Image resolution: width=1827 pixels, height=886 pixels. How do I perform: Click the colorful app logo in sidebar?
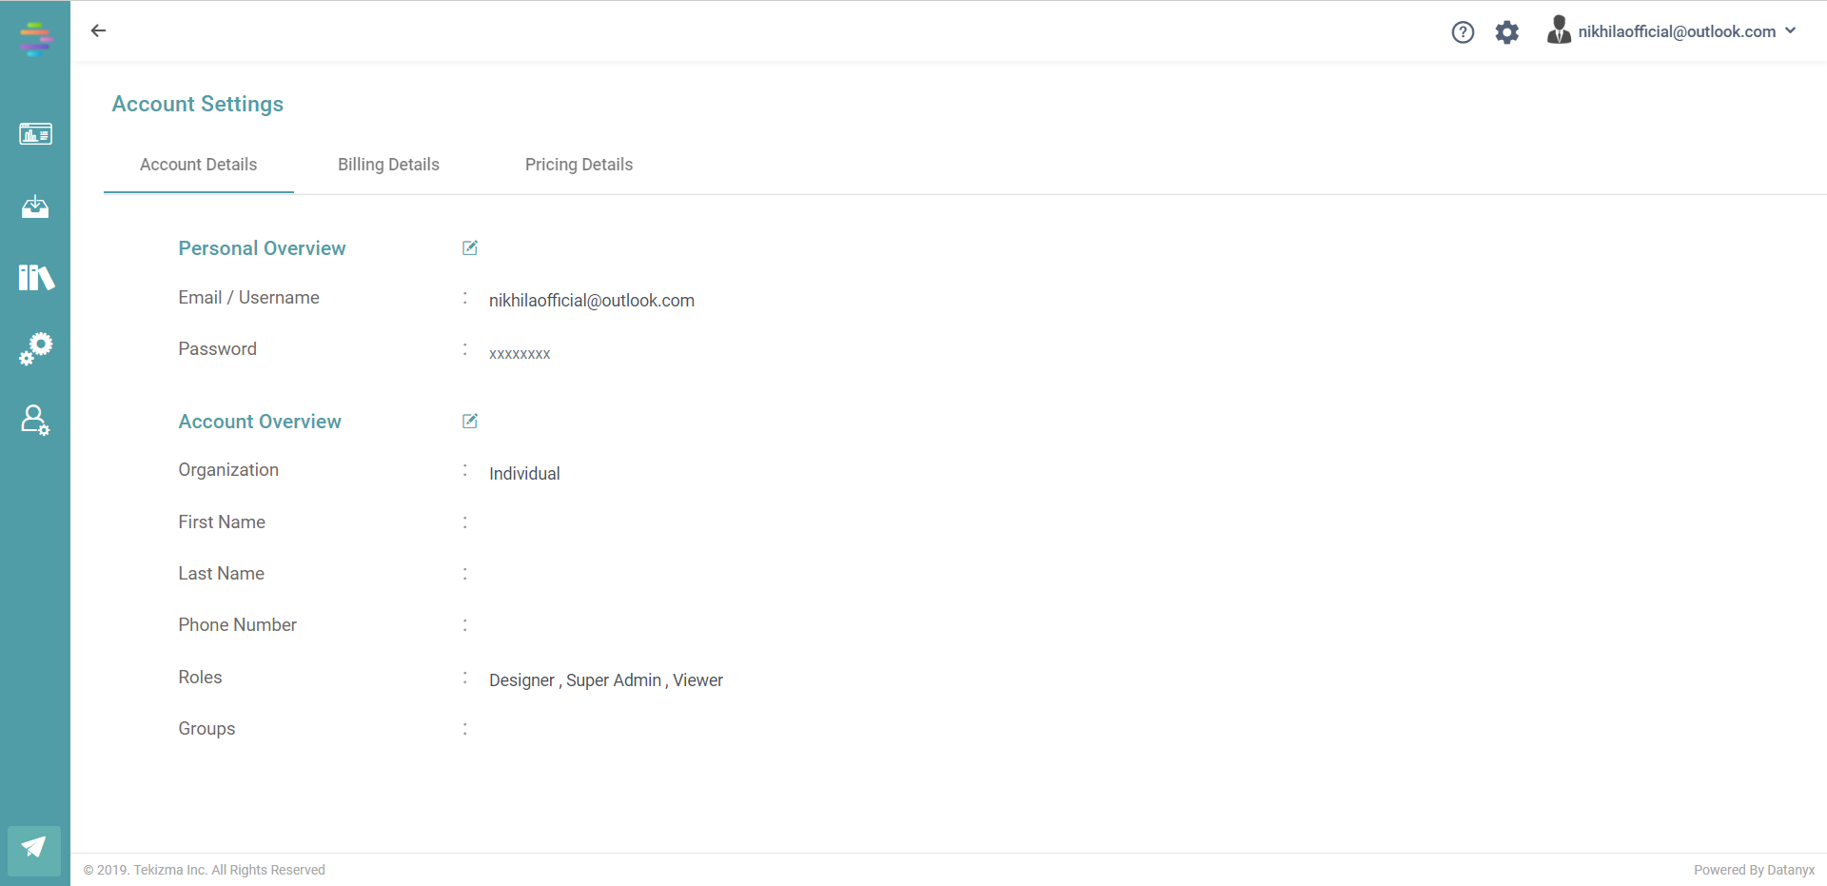[x=35, y=39]
